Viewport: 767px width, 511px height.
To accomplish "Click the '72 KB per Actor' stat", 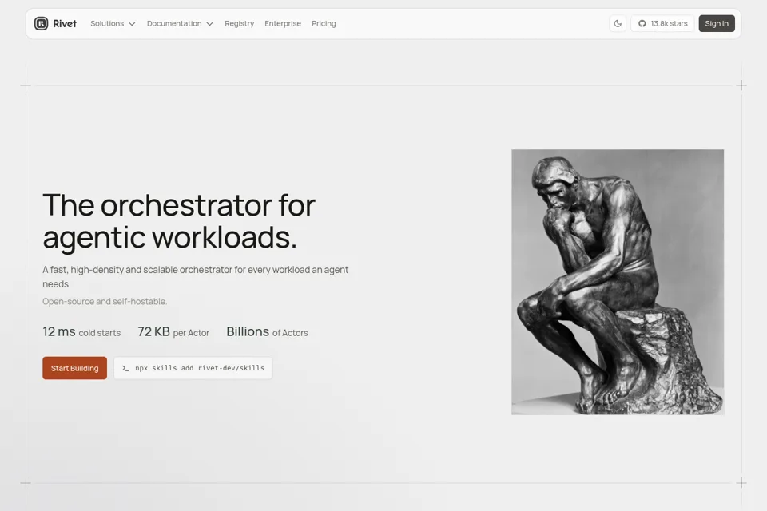I will [x=173, y=332].
